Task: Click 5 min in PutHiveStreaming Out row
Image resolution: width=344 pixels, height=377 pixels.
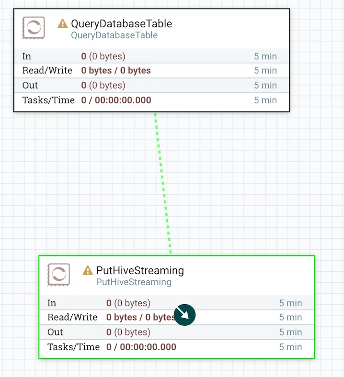Action: 290,332
